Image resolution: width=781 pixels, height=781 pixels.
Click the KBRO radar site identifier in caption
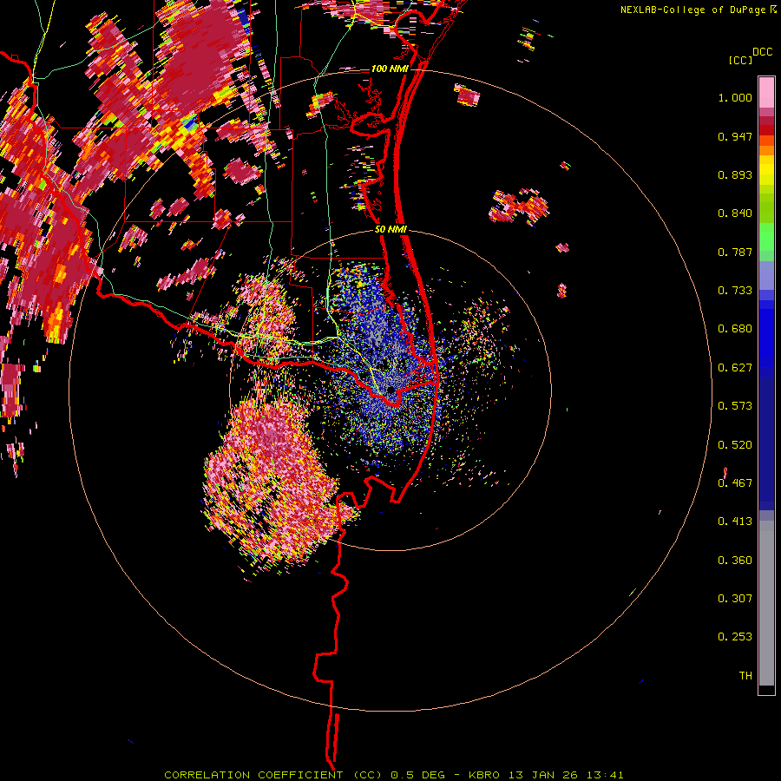(483, 775)
